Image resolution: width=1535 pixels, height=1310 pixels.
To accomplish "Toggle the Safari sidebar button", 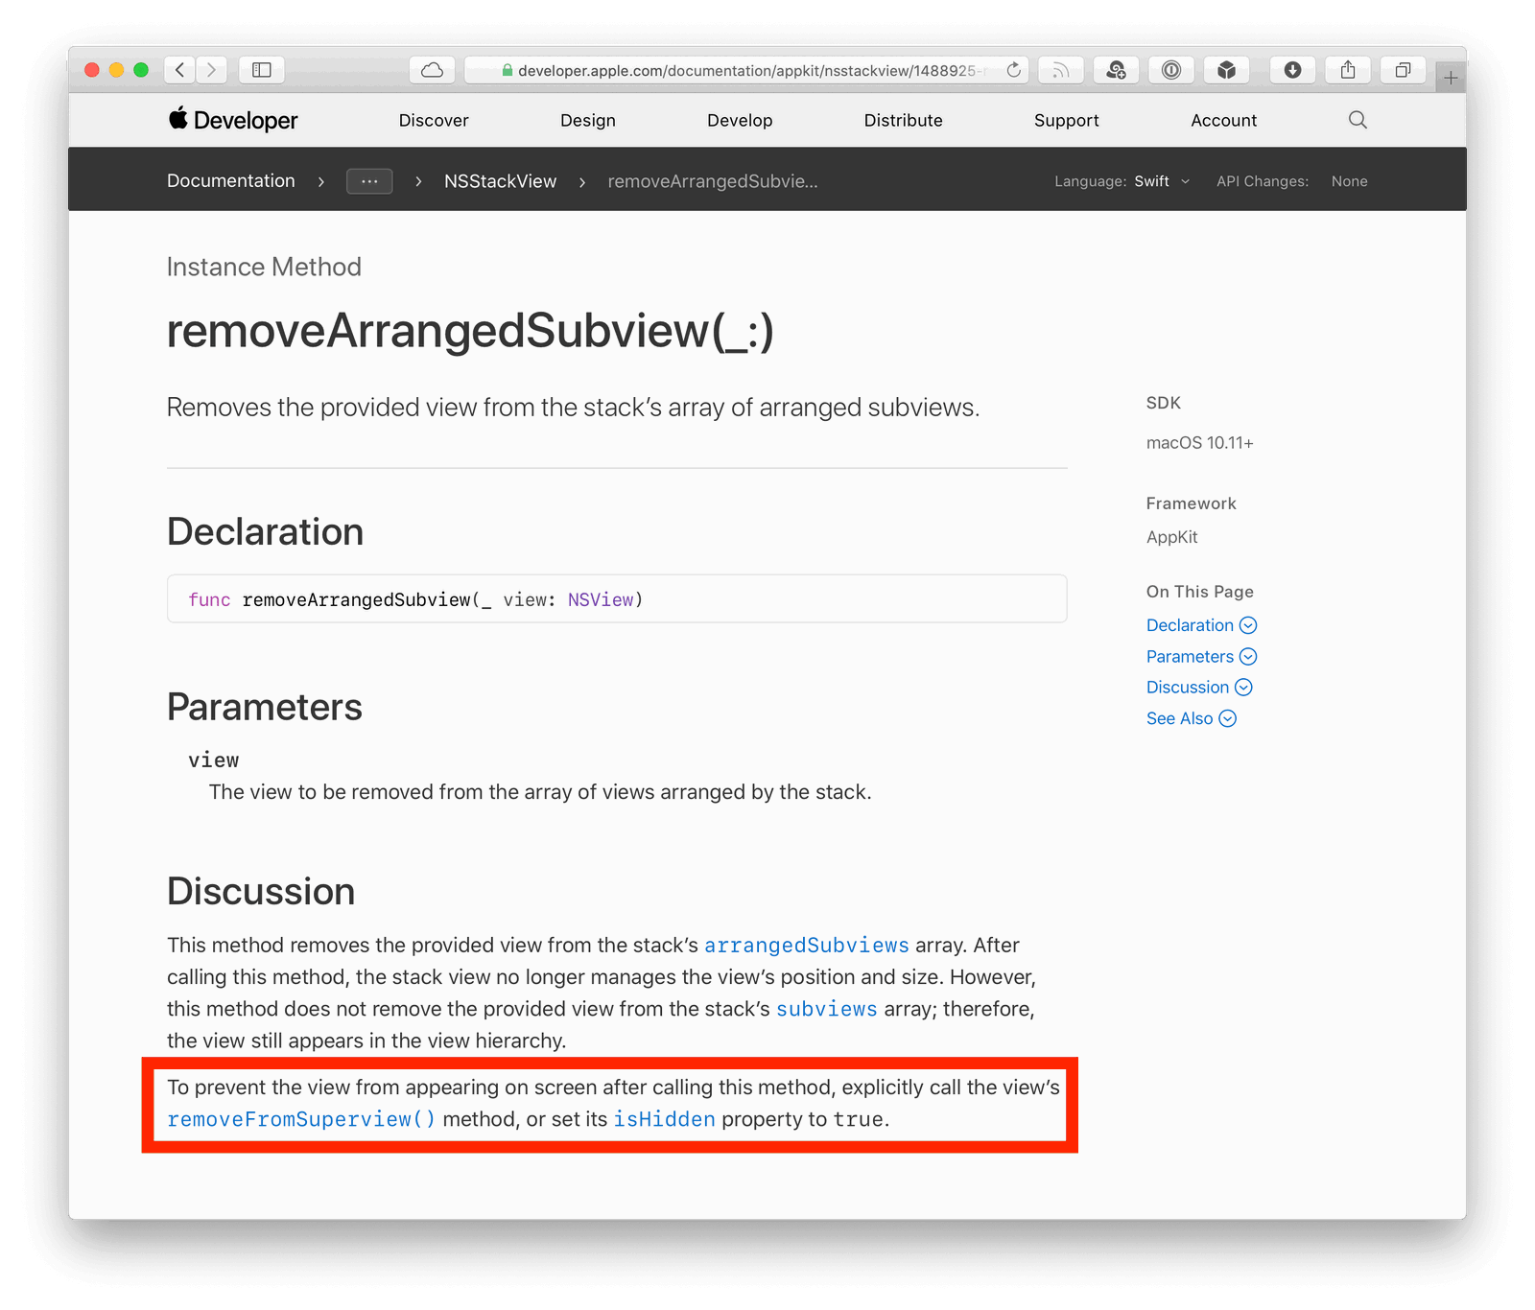I will [x=261, y=70].
